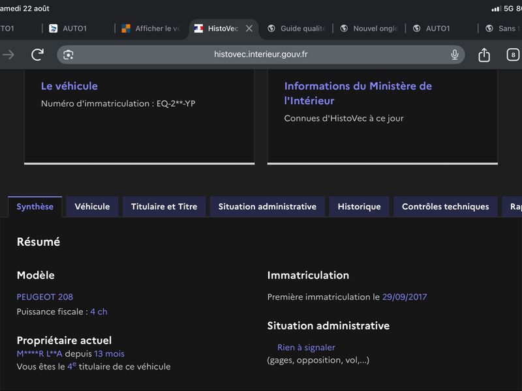This screenshot has width=522, height=391.
Task: Tap the microphone voice search icon
Action: click(x=454, y=55)
